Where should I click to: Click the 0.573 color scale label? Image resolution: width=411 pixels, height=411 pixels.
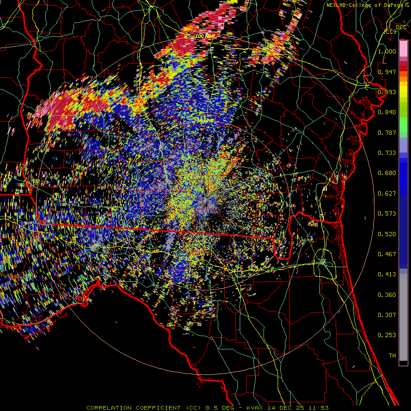click(387, 214)
